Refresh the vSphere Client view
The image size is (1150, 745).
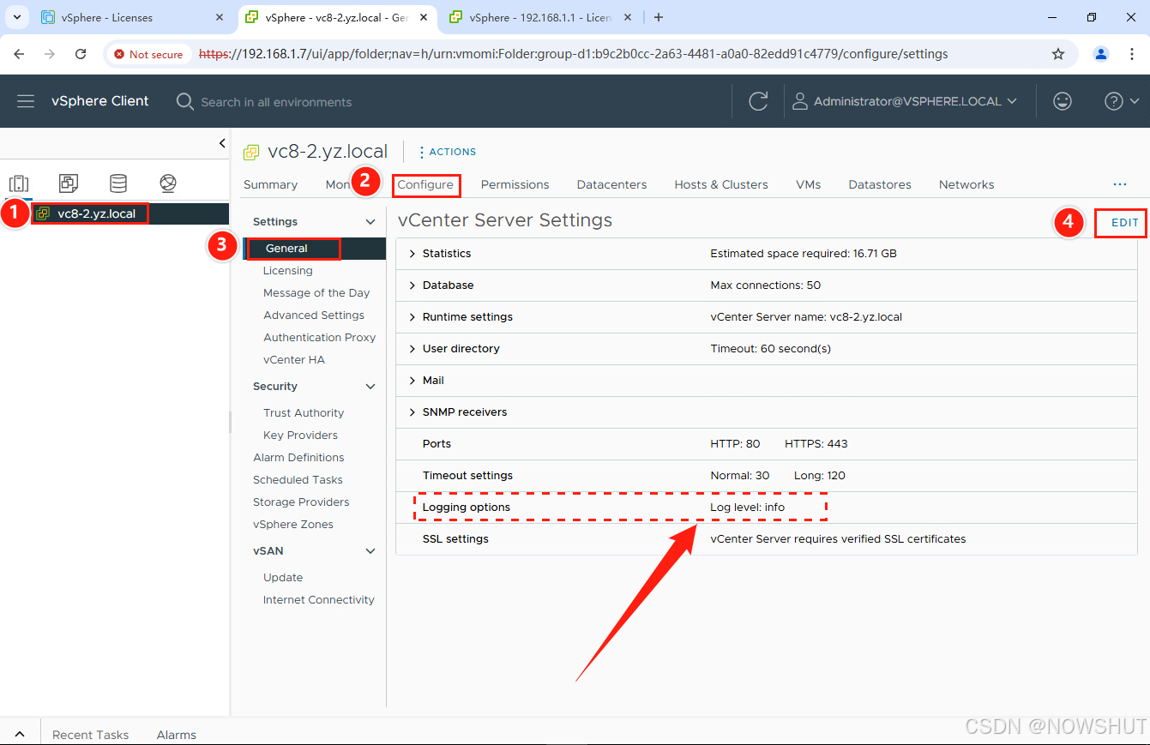pos(758,101)
